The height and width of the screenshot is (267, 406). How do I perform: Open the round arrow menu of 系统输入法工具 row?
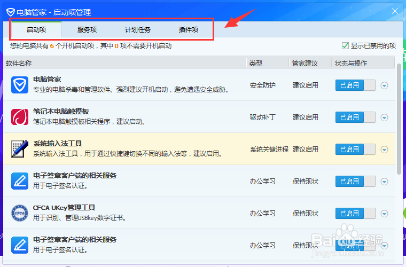click(x=384, y=150)
